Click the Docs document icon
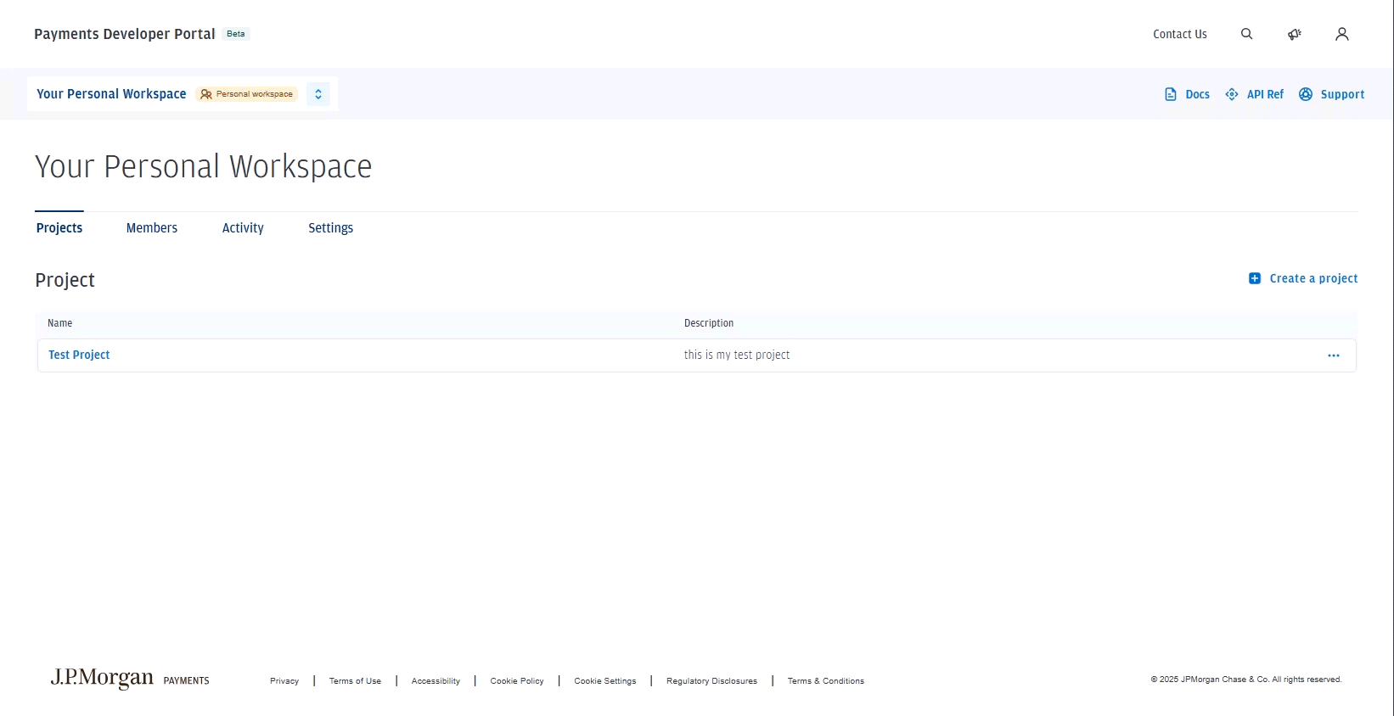Screen dimensions: 1394x716 coord(1171,94)
